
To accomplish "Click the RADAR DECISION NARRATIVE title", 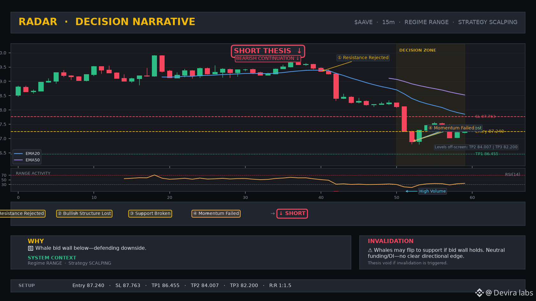I will pos(107,22).
